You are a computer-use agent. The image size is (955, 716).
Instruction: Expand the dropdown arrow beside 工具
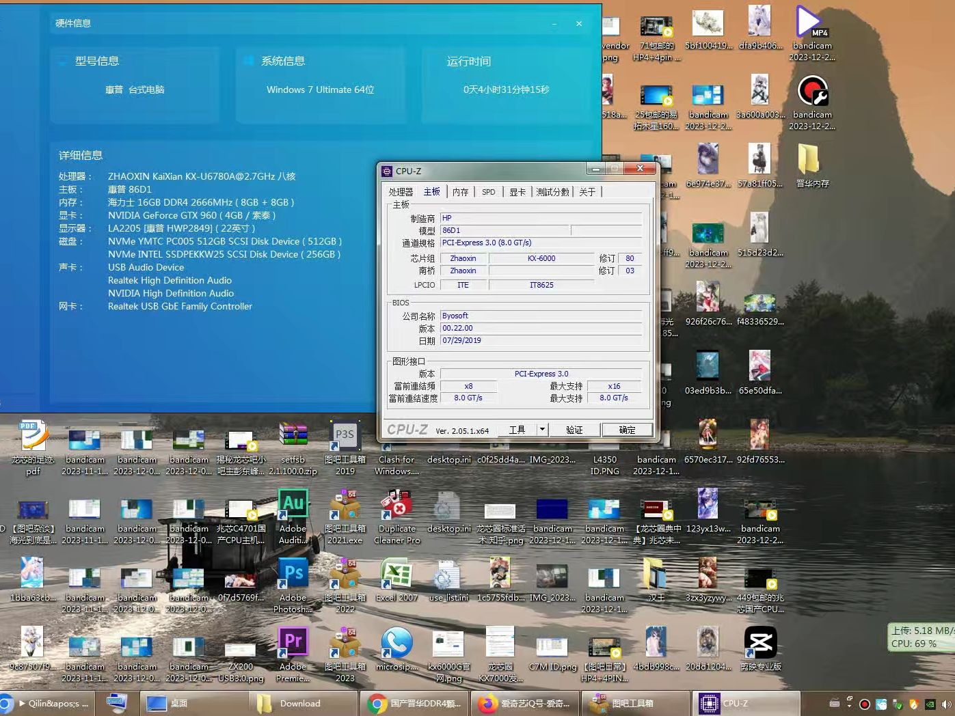pos(542,430)
